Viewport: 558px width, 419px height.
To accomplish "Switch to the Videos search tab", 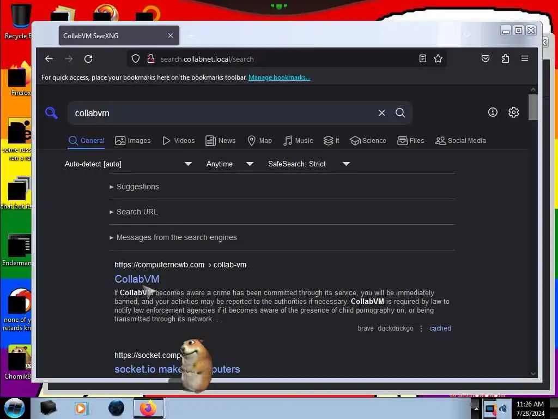I will click(x=179, y=141).
